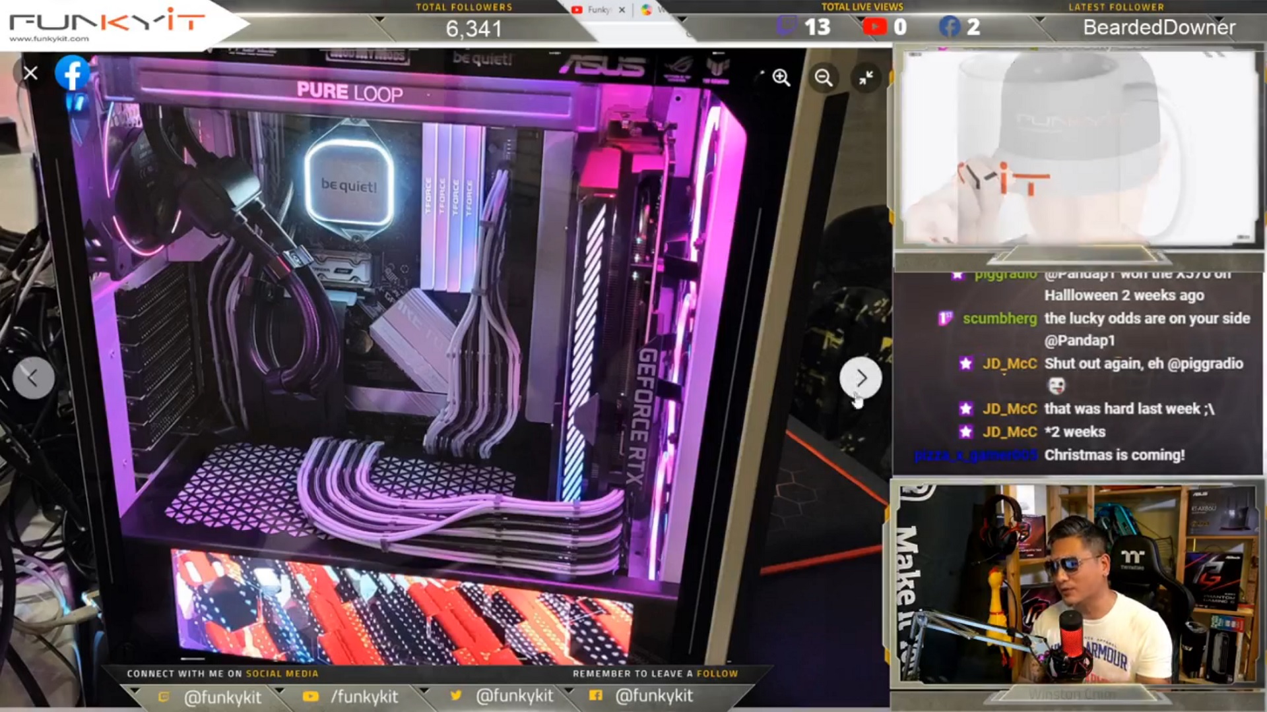Image resolution: width=1267 pixels, height=712 pixels.
Task: Close the Facebook photo viewer with X
Action: 30,73
